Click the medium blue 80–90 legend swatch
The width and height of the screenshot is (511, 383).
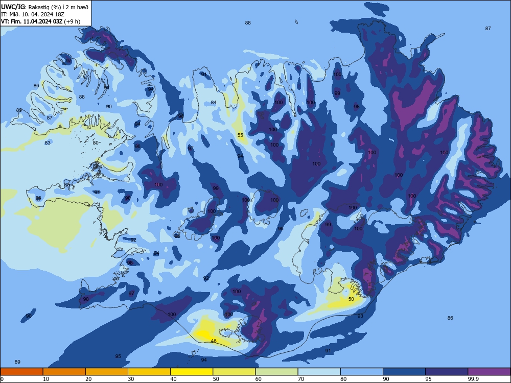(362, 372)
